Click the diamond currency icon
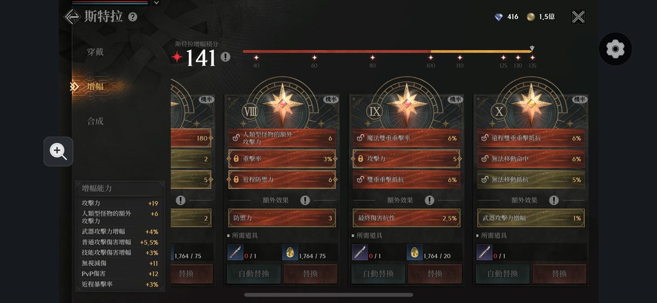Screen dimensions: 657x303 (498, 17)
